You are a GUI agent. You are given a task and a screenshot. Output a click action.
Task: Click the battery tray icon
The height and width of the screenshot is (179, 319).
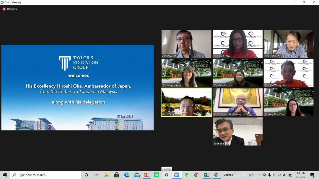click(x=274, y=175)
